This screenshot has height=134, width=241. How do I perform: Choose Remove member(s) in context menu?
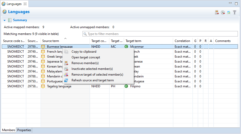pos(85,63)
